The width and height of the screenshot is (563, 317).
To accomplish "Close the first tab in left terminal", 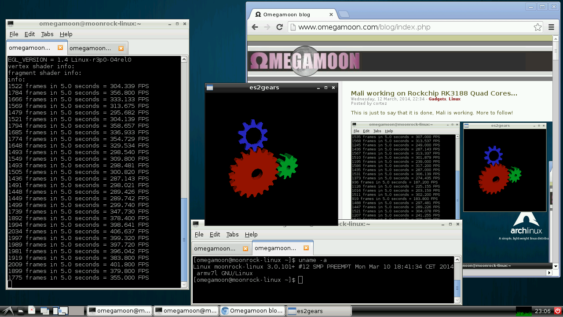I will [60, 48].
